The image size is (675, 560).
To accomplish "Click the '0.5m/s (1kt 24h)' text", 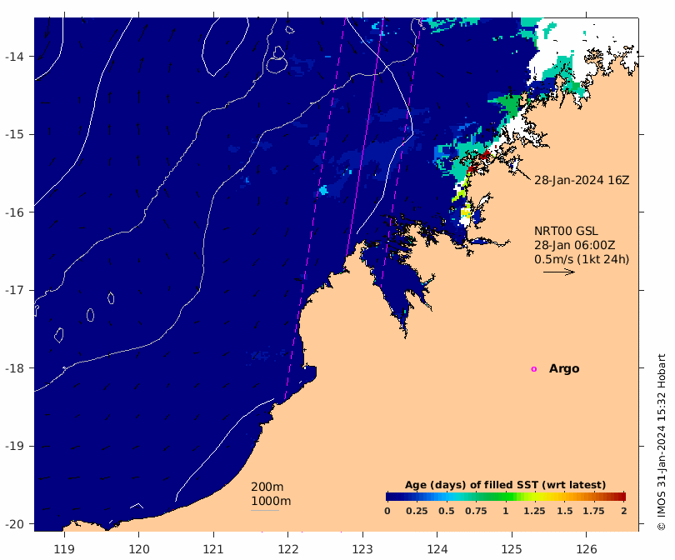I will coord(582,259).
